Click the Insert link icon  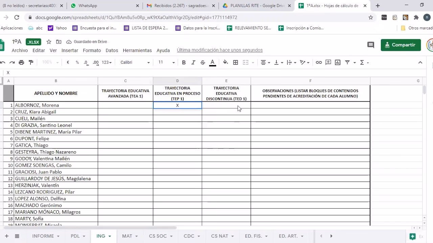[x=318, y=62]
